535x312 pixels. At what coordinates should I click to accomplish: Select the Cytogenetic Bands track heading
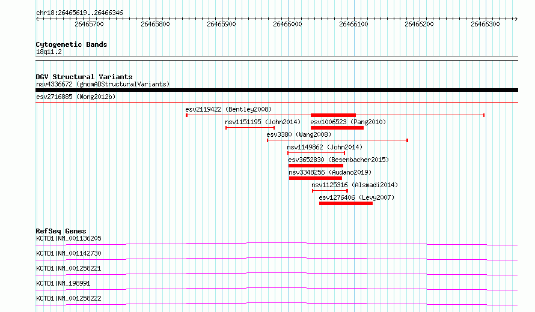point(72,44)
